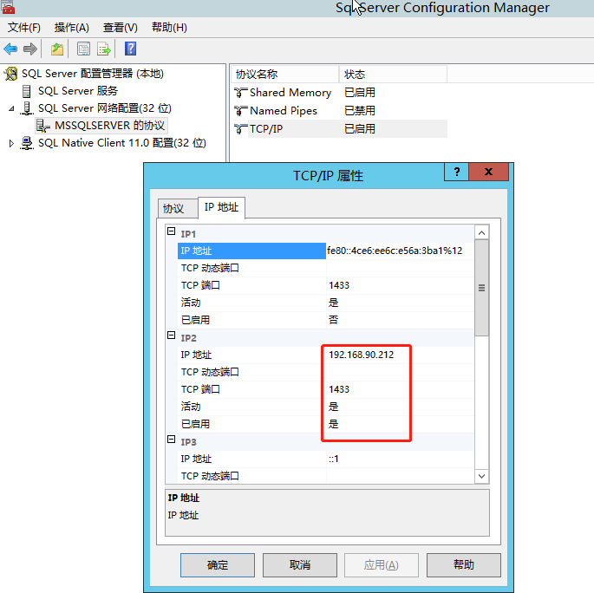
Task: Collapse the IP2 property group
Action: [171, 336]
